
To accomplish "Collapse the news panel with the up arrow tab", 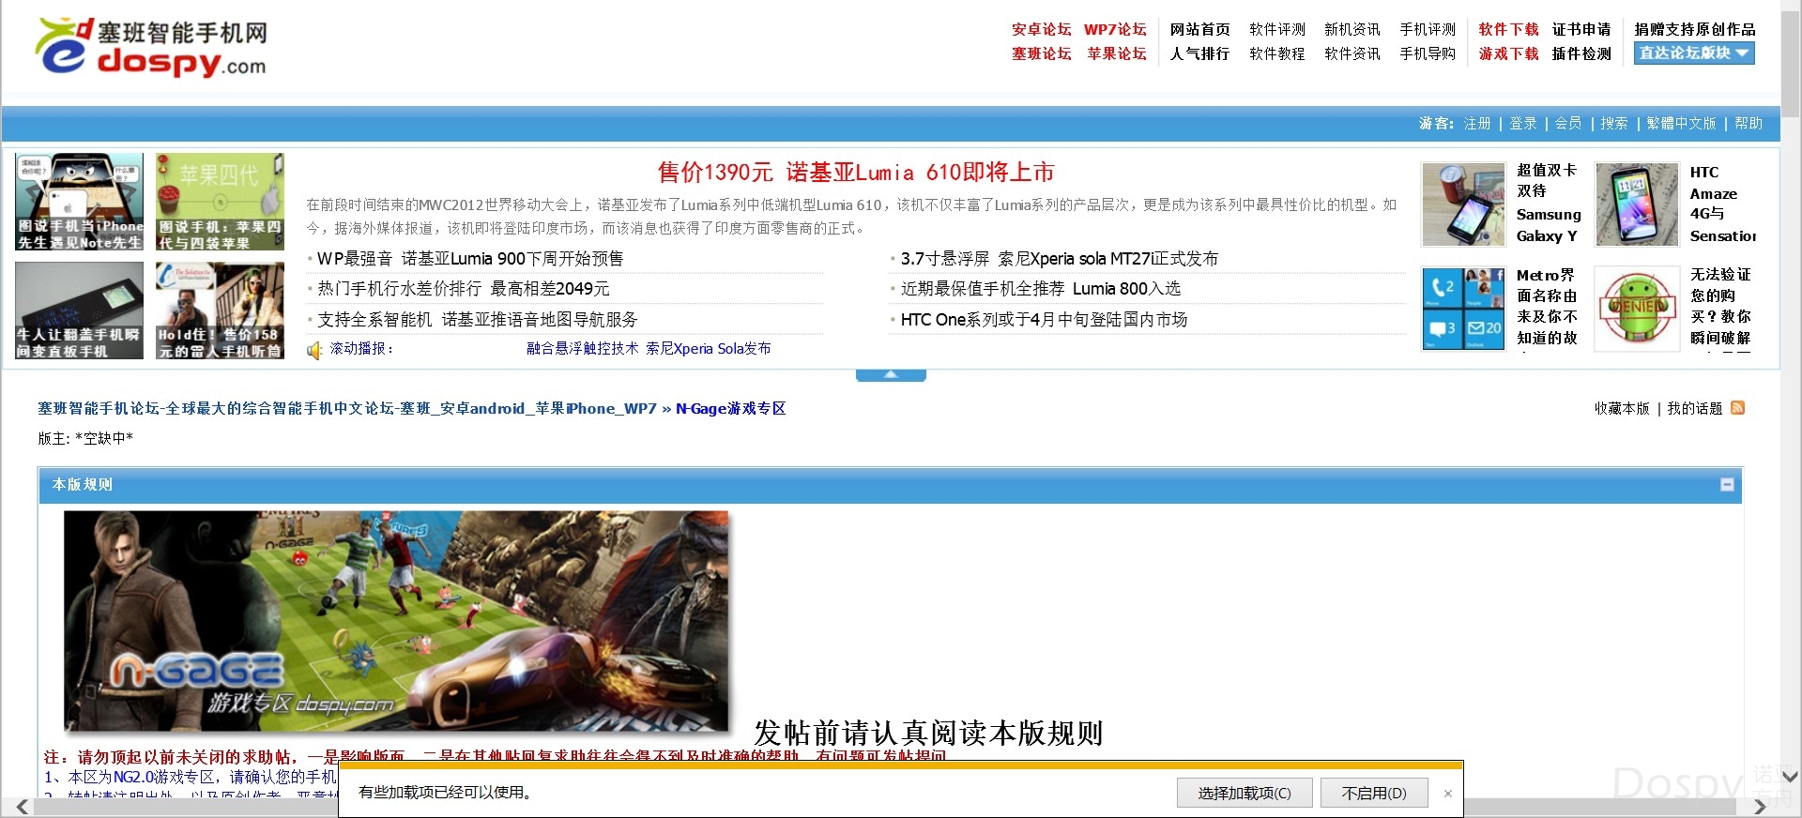I will click(x=891, y=375).
